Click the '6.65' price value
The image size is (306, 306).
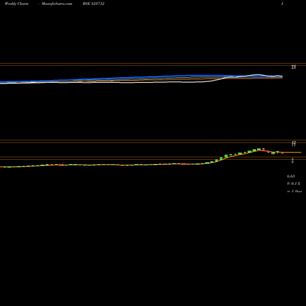tap(291, 176)
